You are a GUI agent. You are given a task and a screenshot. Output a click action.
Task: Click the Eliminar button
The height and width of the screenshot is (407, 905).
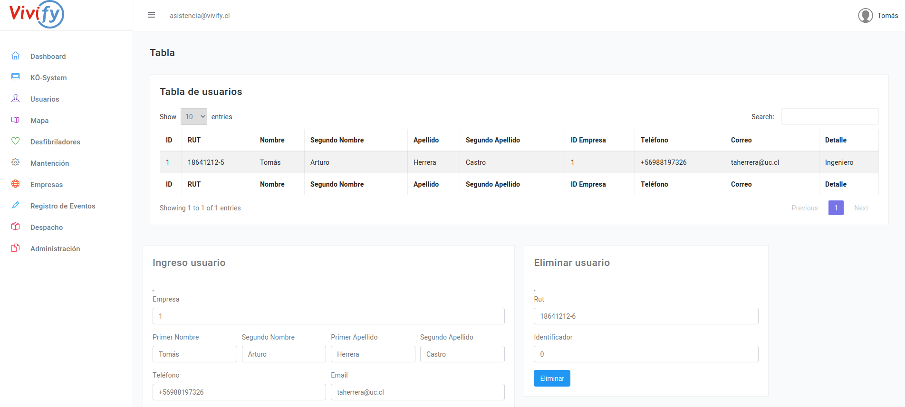coord(552,379)
